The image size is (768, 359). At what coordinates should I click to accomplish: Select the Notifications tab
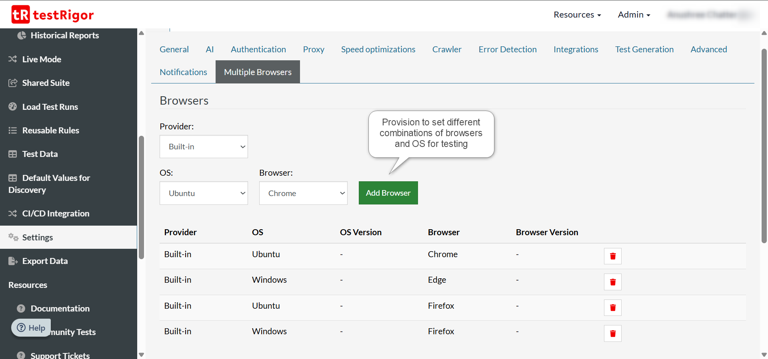183,72
